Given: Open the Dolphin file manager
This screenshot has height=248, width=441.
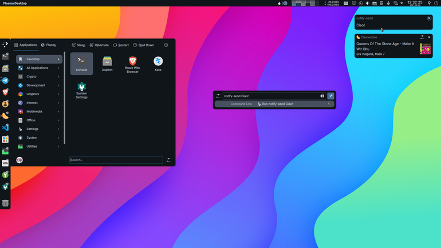Looking at the screenshot, I should pos(107,64).
